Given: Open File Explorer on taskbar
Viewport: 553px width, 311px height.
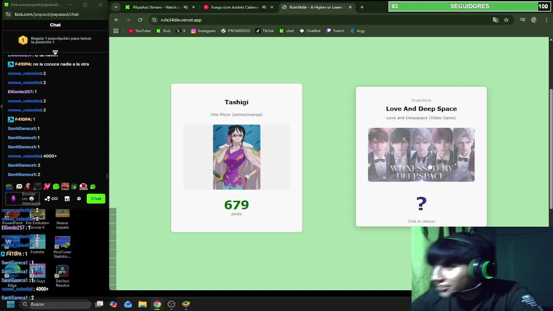Looking at the screenshot, I should click(x=143, y=304).
